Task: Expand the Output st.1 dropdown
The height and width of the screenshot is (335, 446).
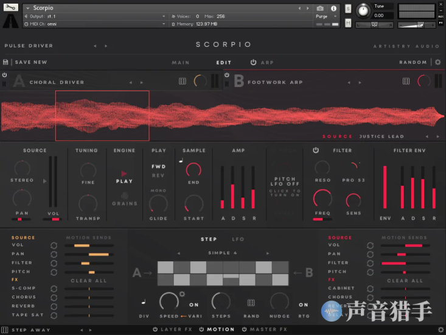Action: [164, 16]
